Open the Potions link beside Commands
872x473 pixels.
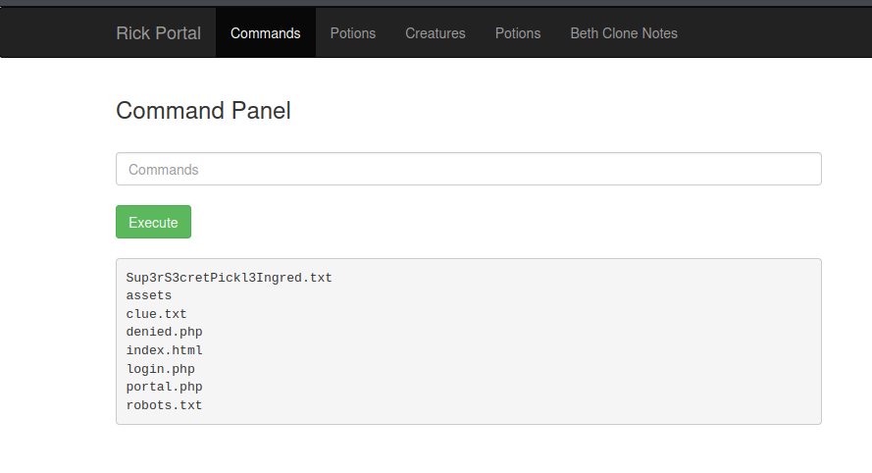point(353,33)
